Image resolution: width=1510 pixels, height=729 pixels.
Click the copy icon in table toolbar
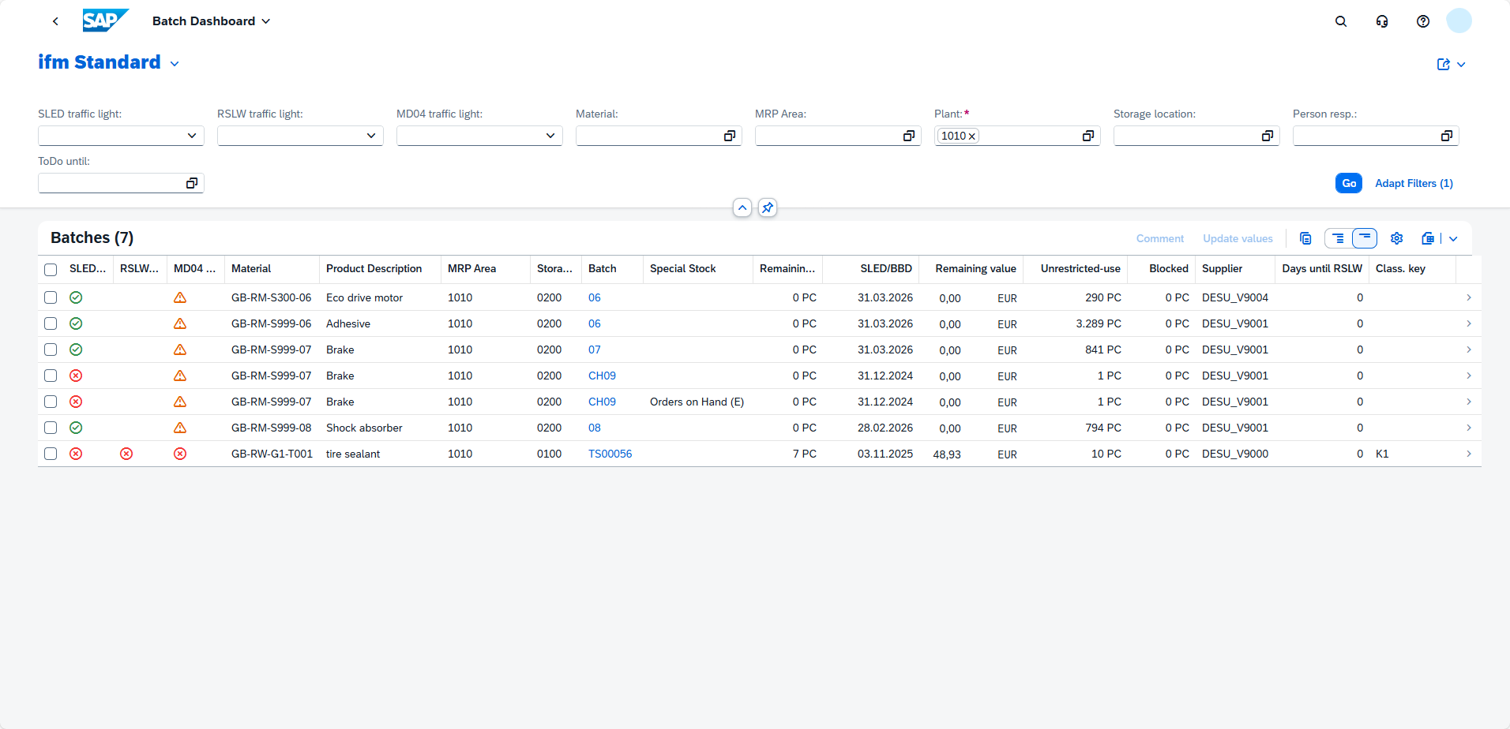click(1305, 238)
